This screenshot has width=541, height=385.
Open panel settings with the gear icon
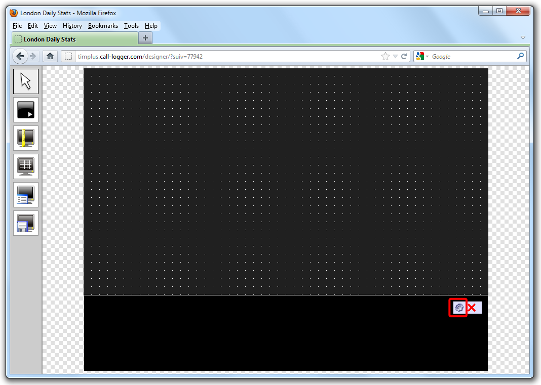click(x=458, y=308)
